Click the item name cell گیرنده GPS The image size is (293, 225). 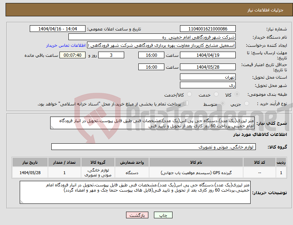click(x=196, y=173)
